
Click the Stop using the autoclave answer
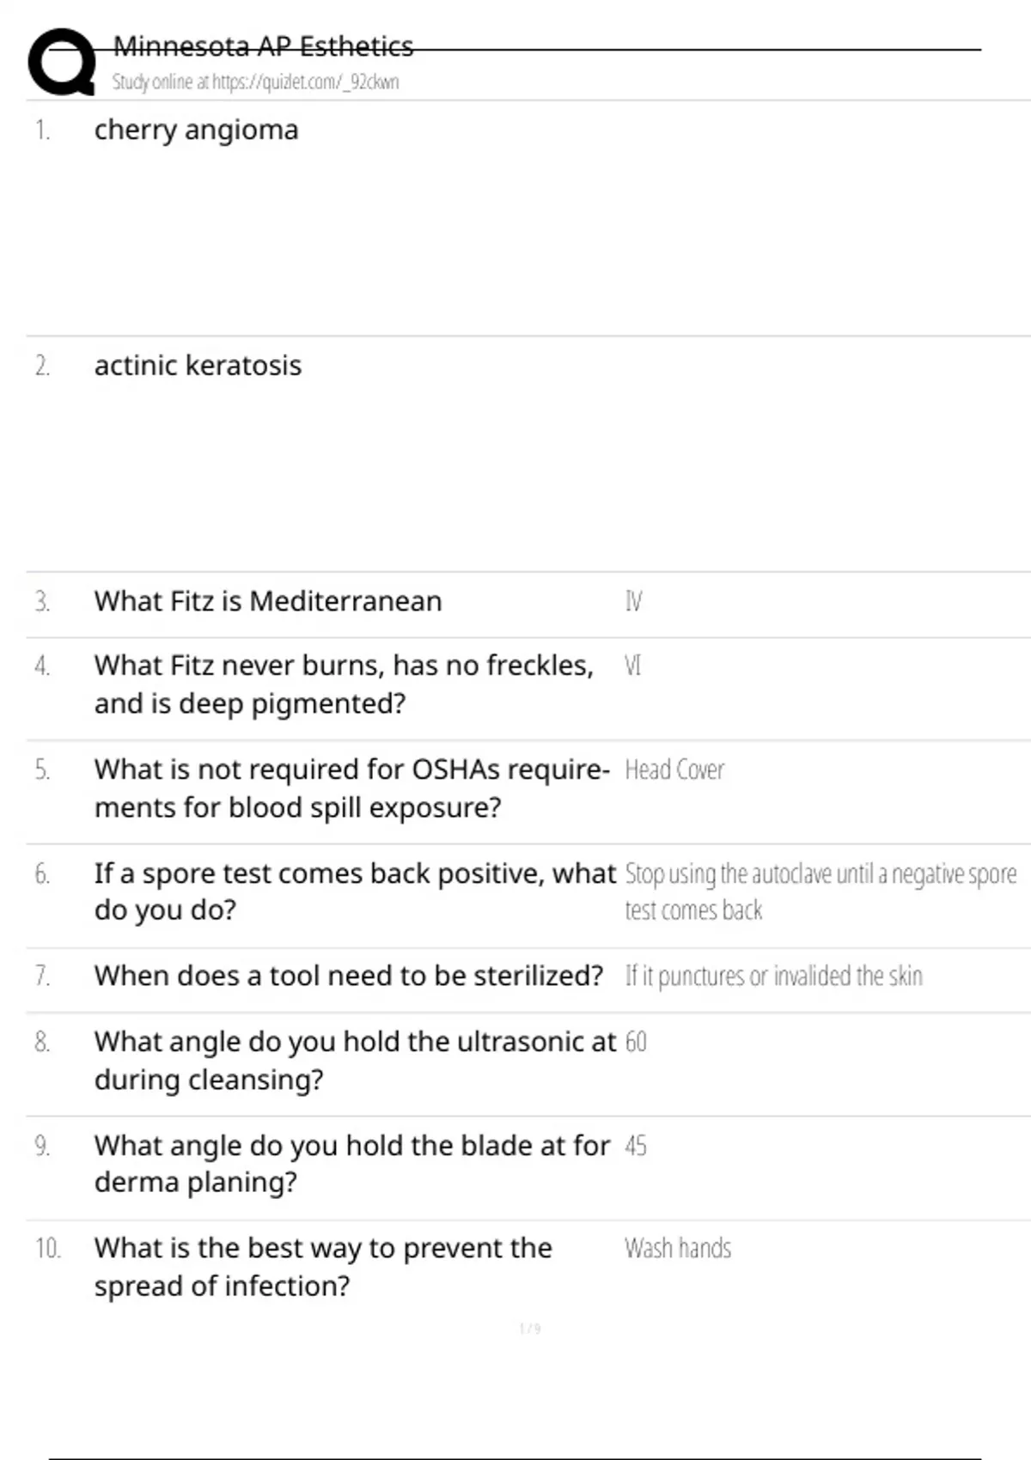[x=820, y=891]
